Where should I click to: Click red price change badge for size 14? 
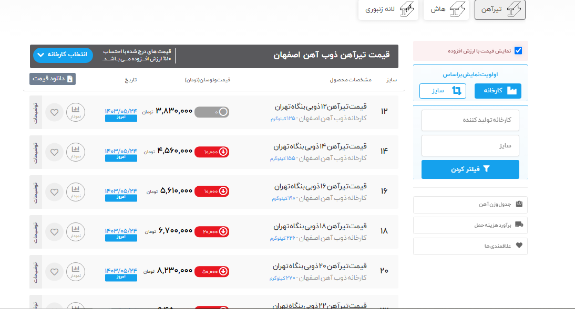pyautogui.click(x=212, y=152)
